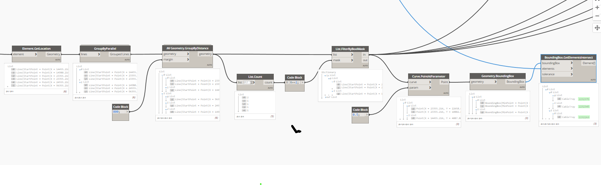
Task: Select the Geometry.BoundingBox node header
Action: tap(497, 76)
